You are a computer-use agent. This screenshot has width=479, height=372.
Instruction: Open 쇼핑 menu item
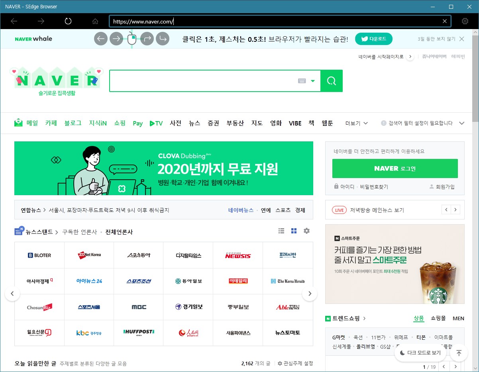click(x=120, y=123)
